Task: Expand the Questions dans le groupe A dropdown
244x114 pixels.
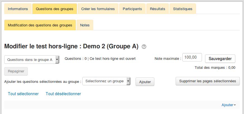Action: coord(32,60)
